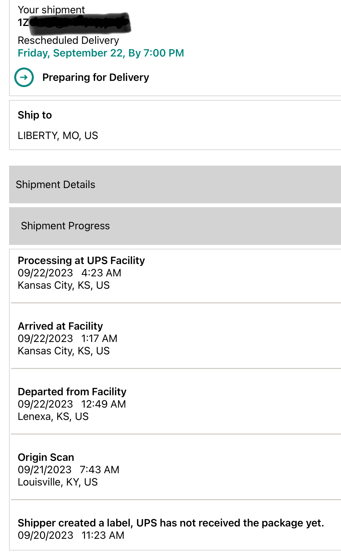Viewport: 341px width, 556px height.
Task: Select the Friday, September 22 delivery date
Action: 101,53
